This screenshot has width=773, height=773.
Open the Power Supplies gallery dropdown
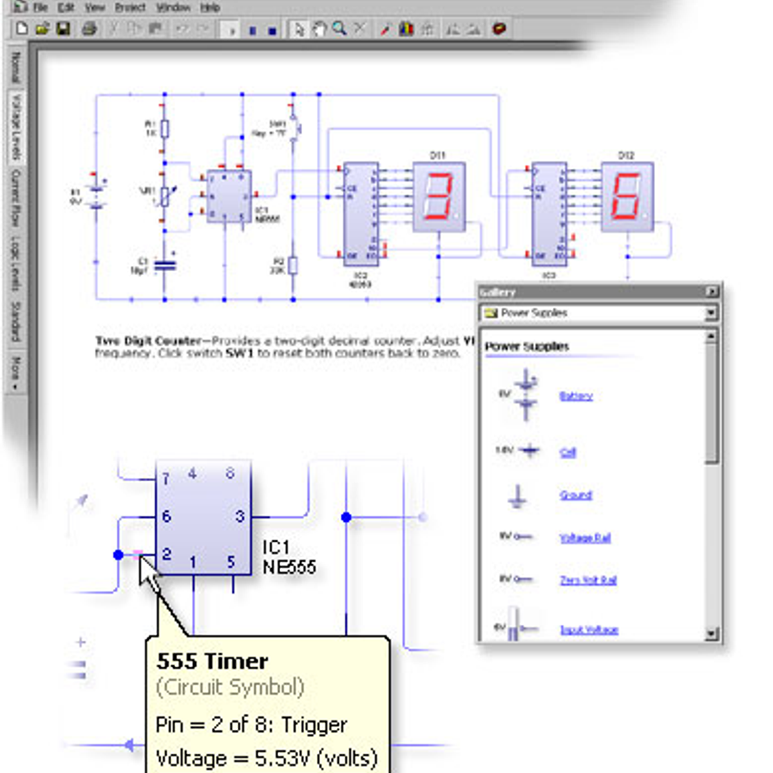[711, 313]
